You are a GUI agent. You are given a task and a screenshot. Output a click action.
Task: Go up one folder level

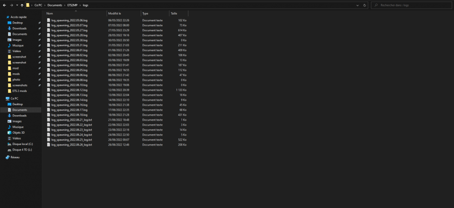[22, 5]
